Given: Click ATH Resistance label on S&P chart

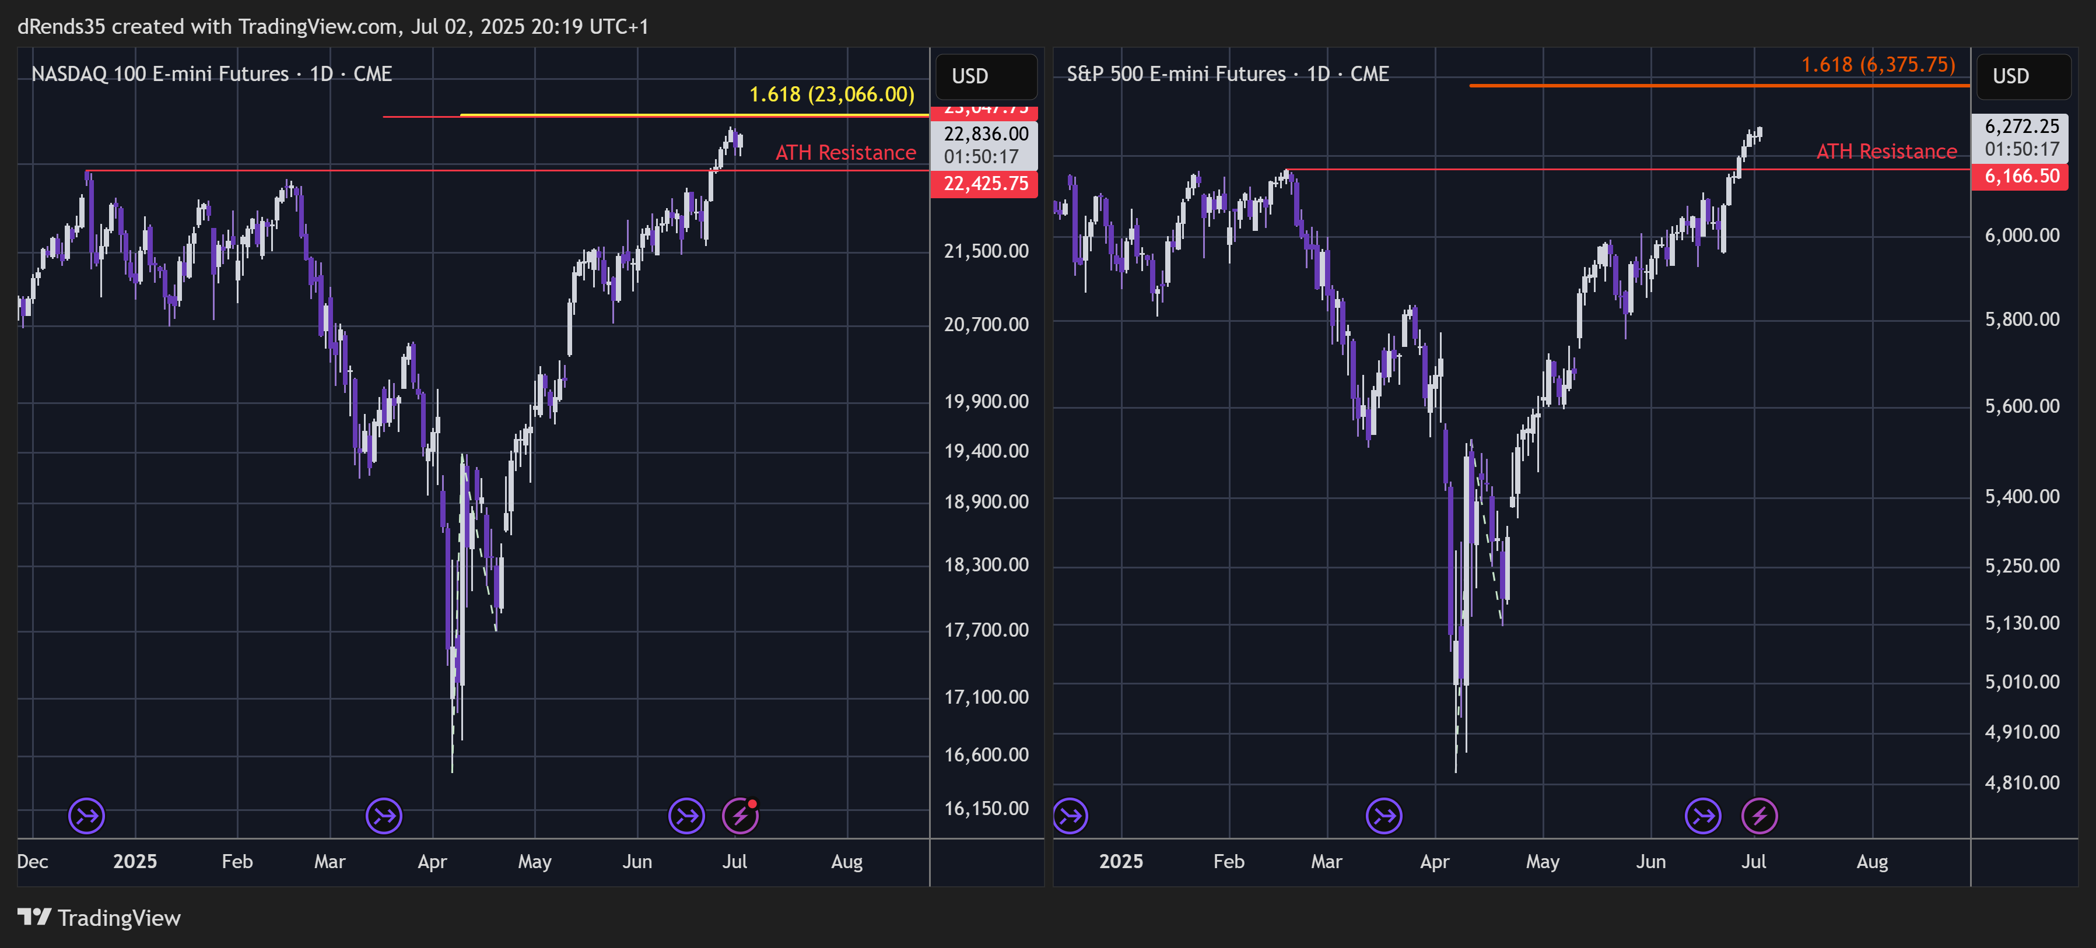Looking at the screenshot, I should pyautogui.click(x=1886, y=152).
